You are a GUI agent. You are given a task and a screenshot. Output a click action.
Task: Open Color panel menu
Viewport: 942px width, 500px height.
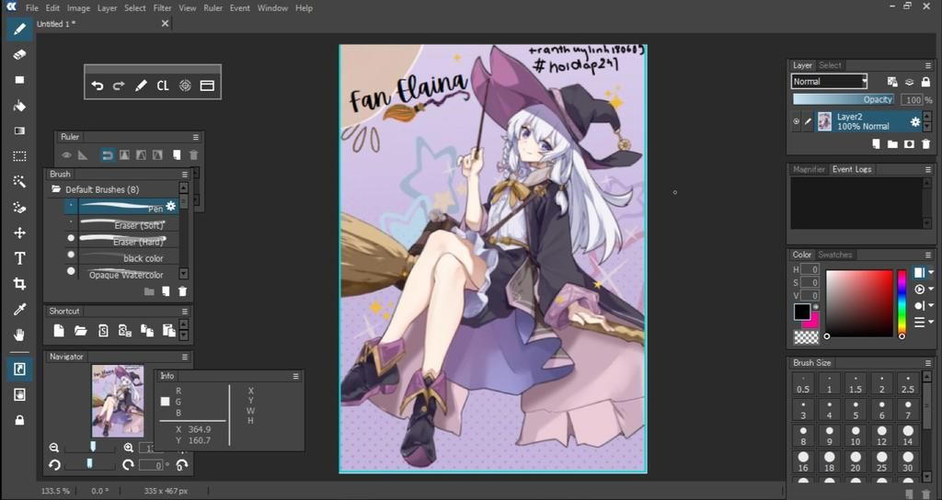tap(928, 255)
